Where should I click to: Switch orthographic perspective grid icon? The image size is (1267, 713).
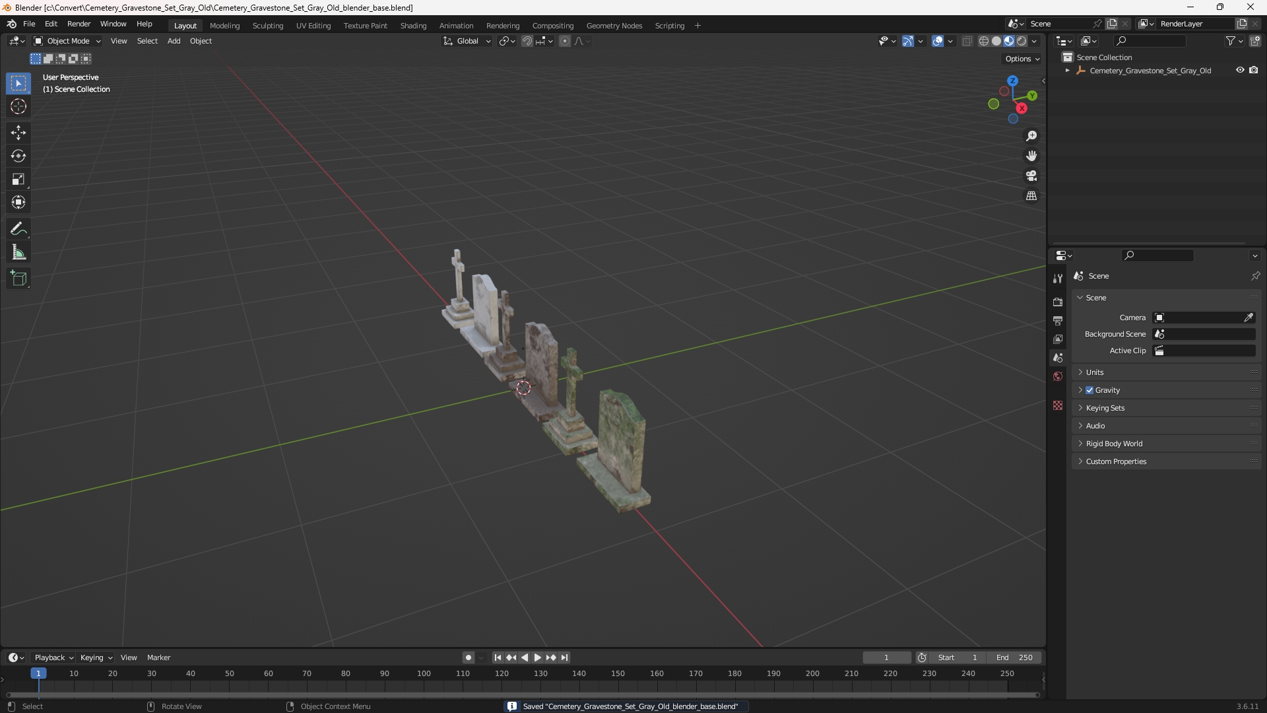point(1031,196)
